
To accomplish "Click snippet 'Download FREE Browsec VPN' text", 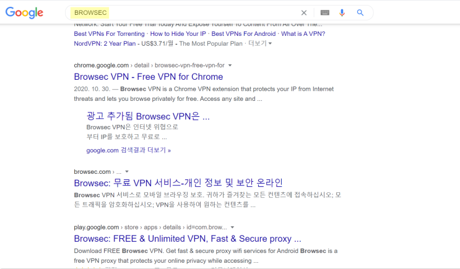I will 119,251.
